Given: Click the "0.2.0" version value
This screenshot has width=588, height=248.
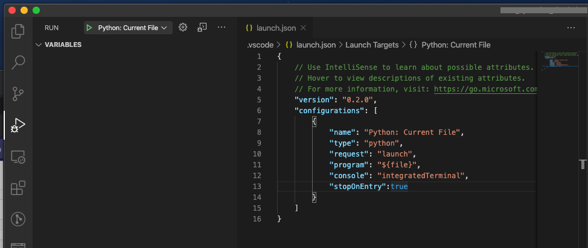Looking at the screenshot, I should (x=357, y=100).
